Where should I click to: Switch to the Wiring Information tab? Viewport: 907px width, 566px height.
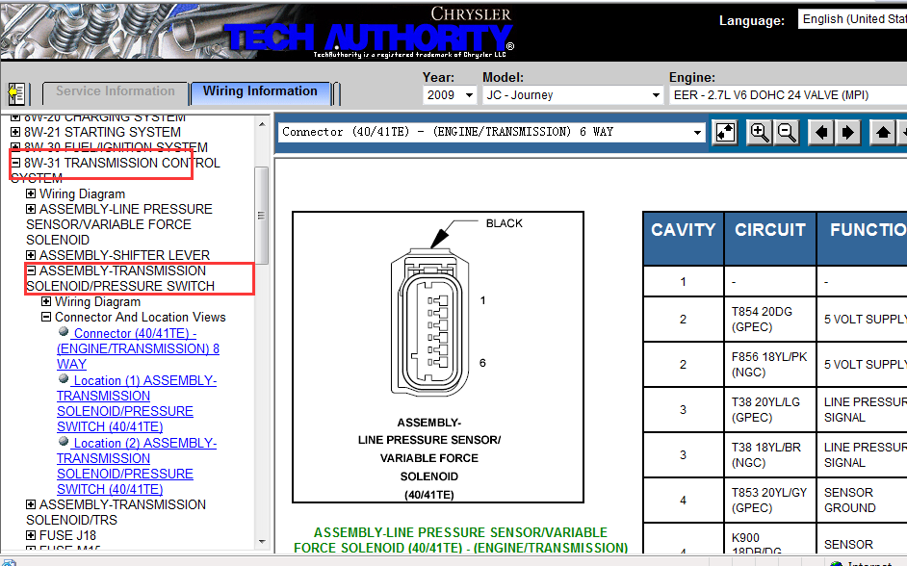coord(260,92)
